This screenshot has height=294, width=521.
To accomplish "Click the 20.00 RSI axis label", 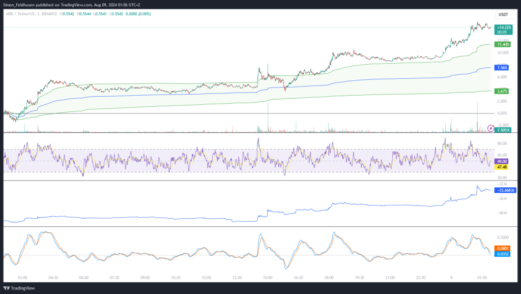I will click(x=502, y=178).
